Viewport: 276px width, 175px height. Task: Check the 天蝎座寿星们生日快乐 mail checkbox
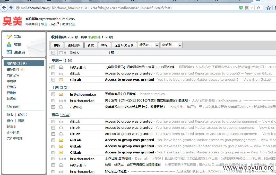point(53,94)
